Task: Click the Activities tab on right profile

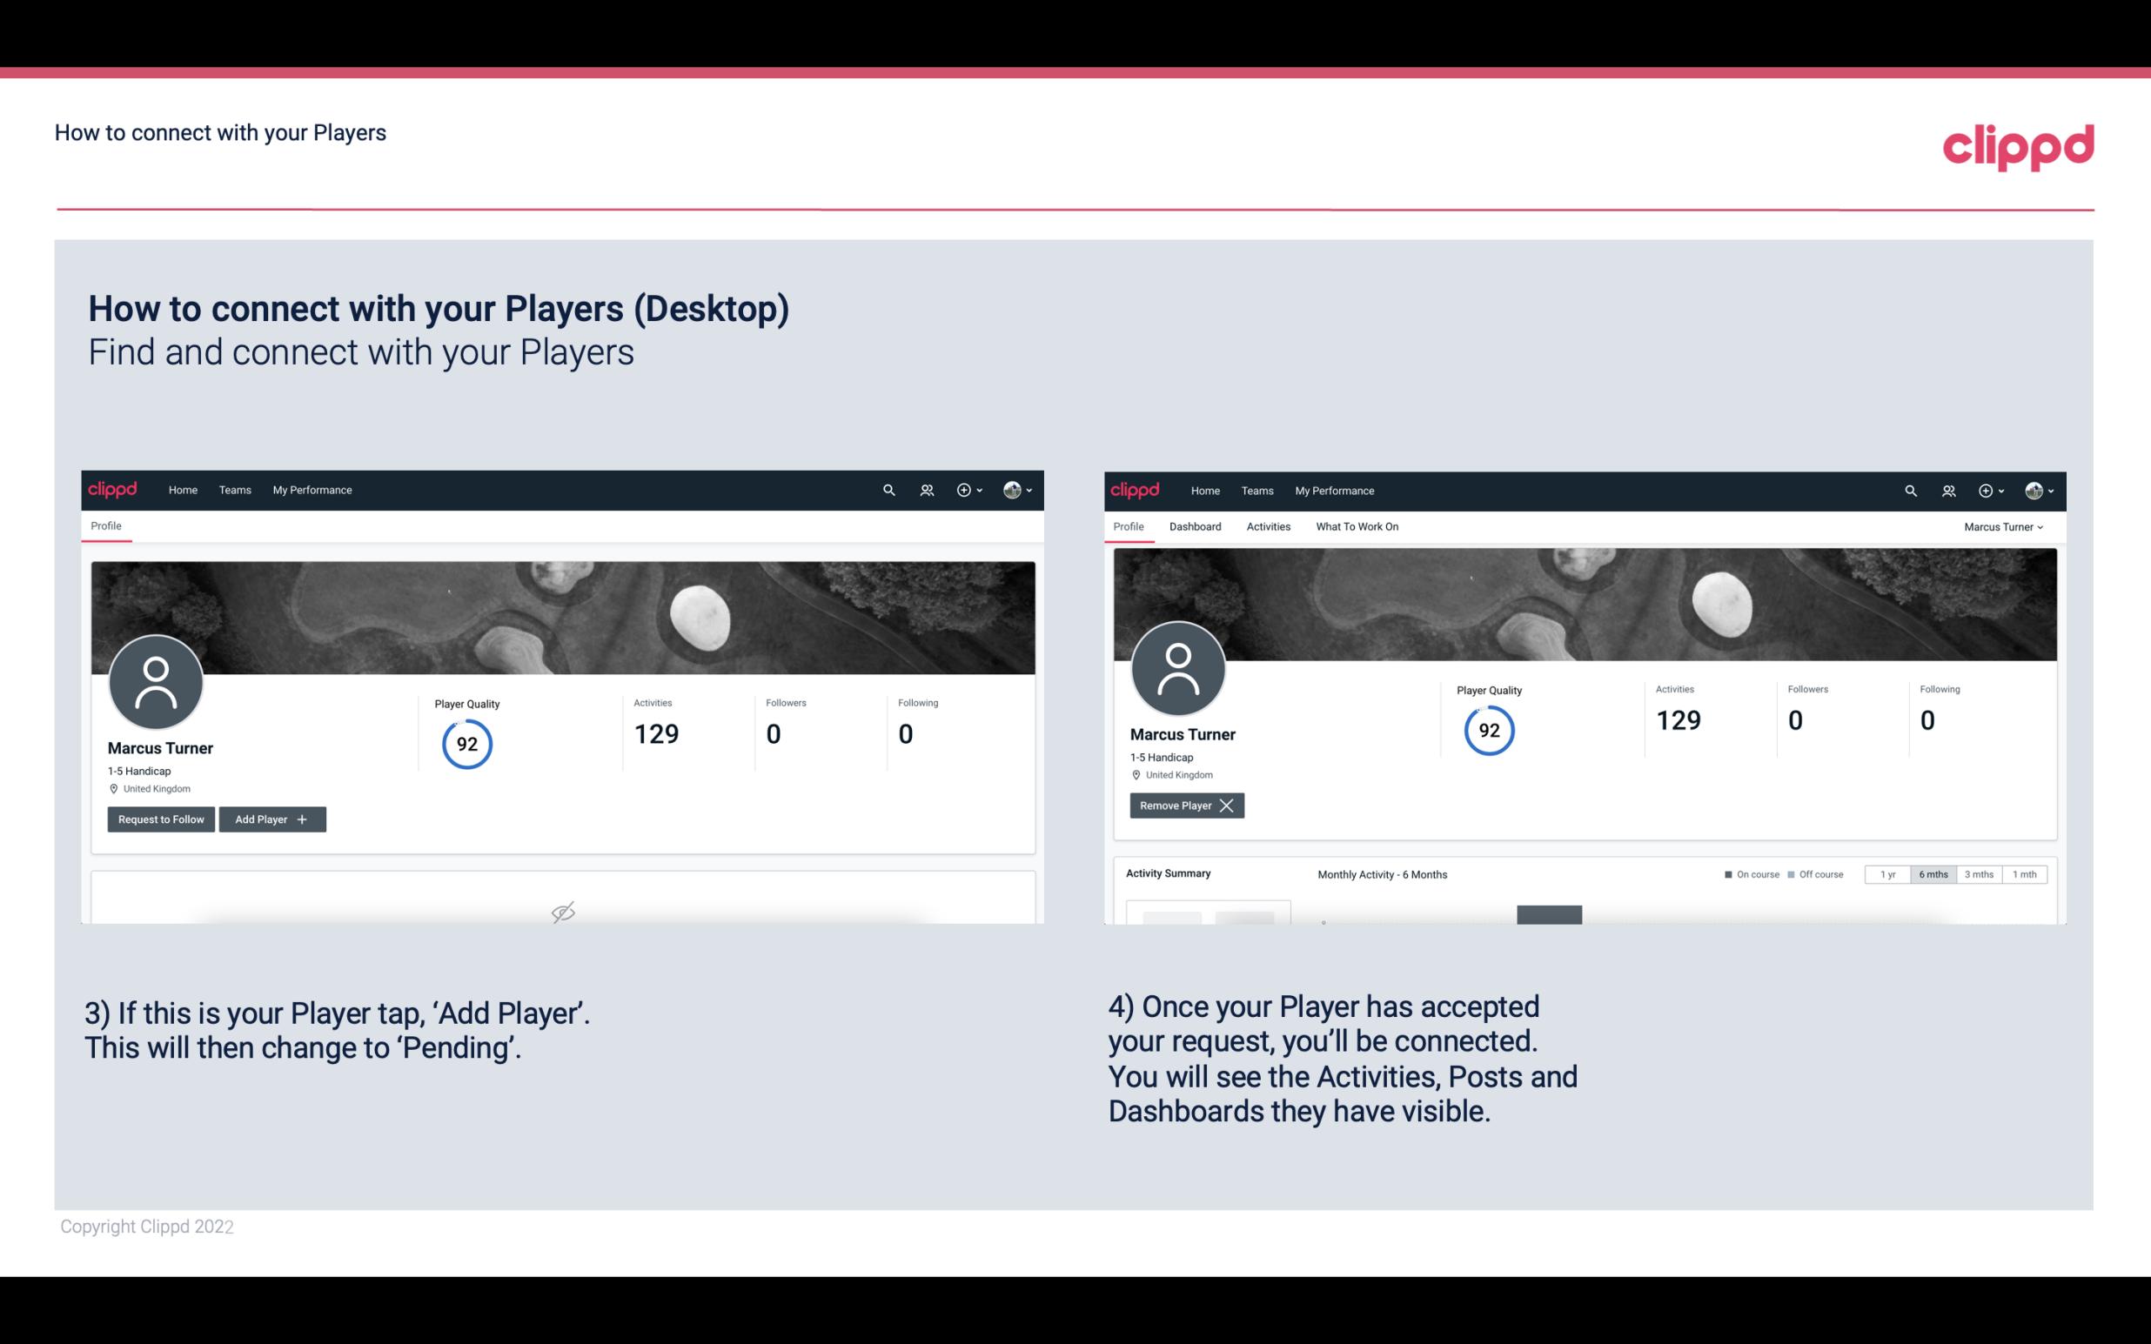Action: point(1269,526)
